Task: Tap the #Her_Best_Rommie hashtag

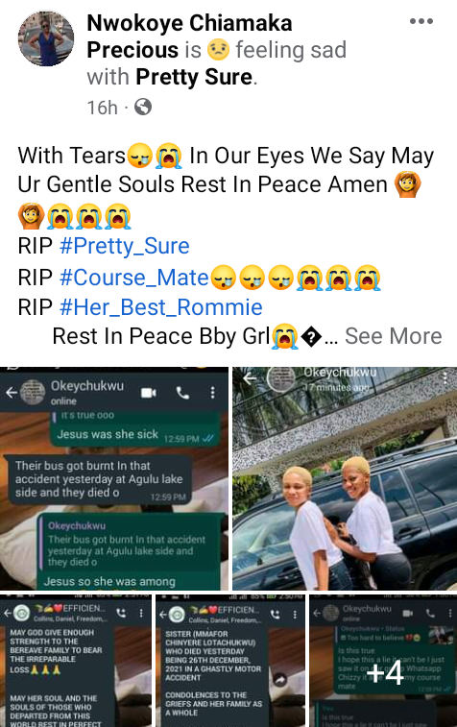Action: (x=161, y=307)
